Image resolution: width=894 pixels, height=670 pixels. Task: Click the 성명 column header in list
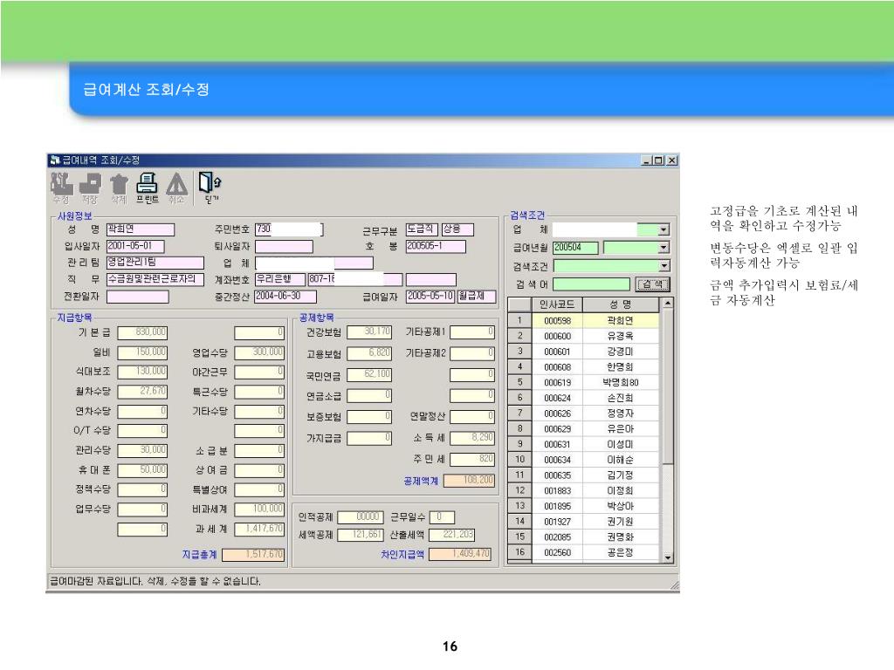pyautogui.click(x=620, y=304)
